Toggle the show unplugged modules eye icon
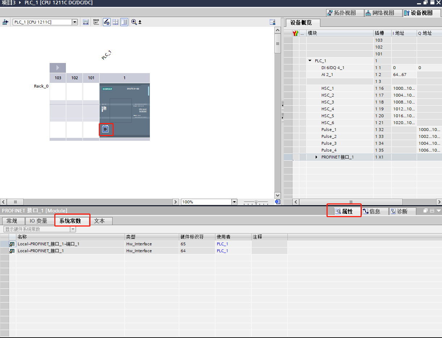The image size is (442, 338). 107,22
